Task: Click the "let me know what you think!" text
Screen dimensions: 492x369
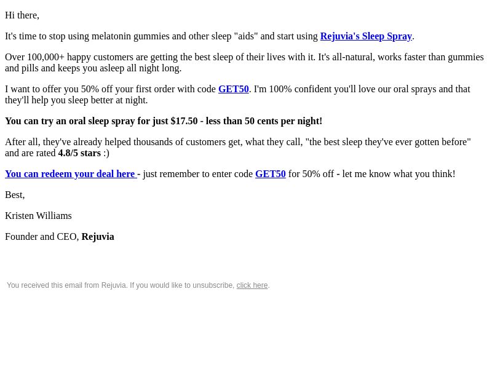Action: [x=399, y=174]
